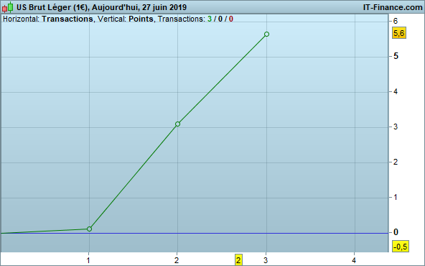Click the yellow highlighted 2 on horizontal axis

pos(238,260)
